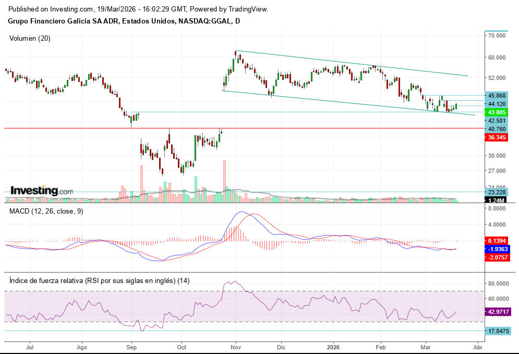Click the Volumen (20) indicator label
Image resolution: width=519 pixels, height=354 pixels.
(30, 38)
